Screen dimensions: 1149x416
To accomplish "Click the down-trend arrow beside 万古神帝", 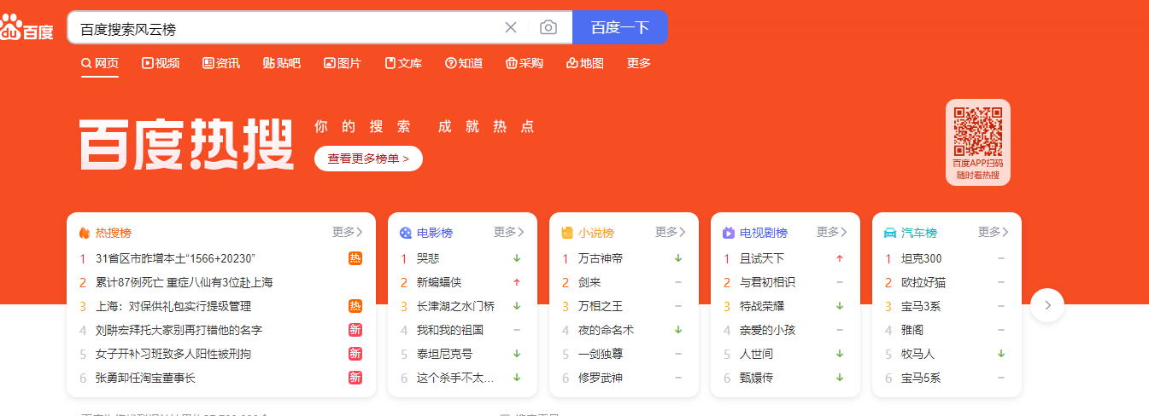I will pos(678,258).
